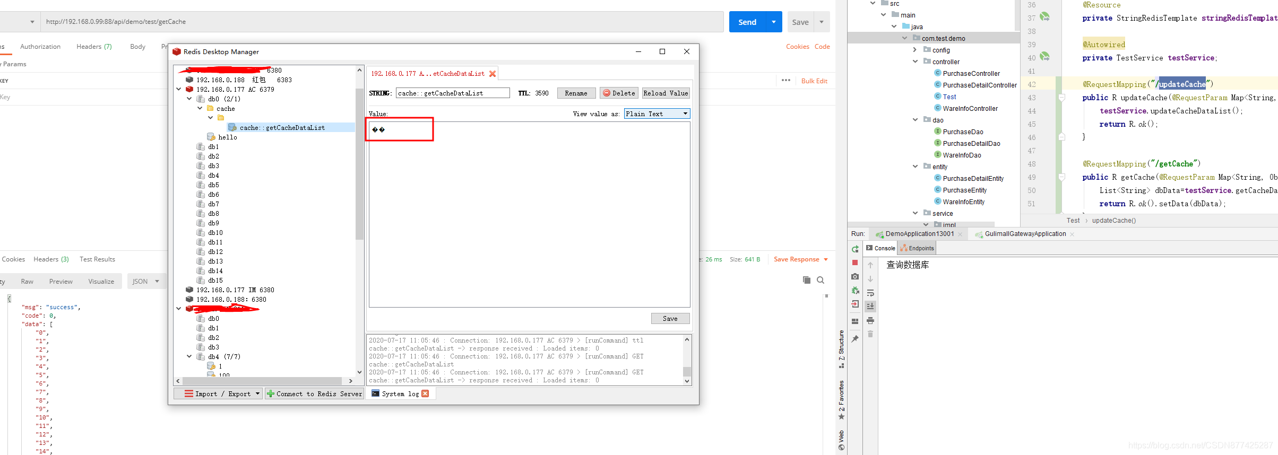Click Connect to Redis Server button
This screenshot has height=455, width=1278.
pyautogui.click(x=314, y=393)
